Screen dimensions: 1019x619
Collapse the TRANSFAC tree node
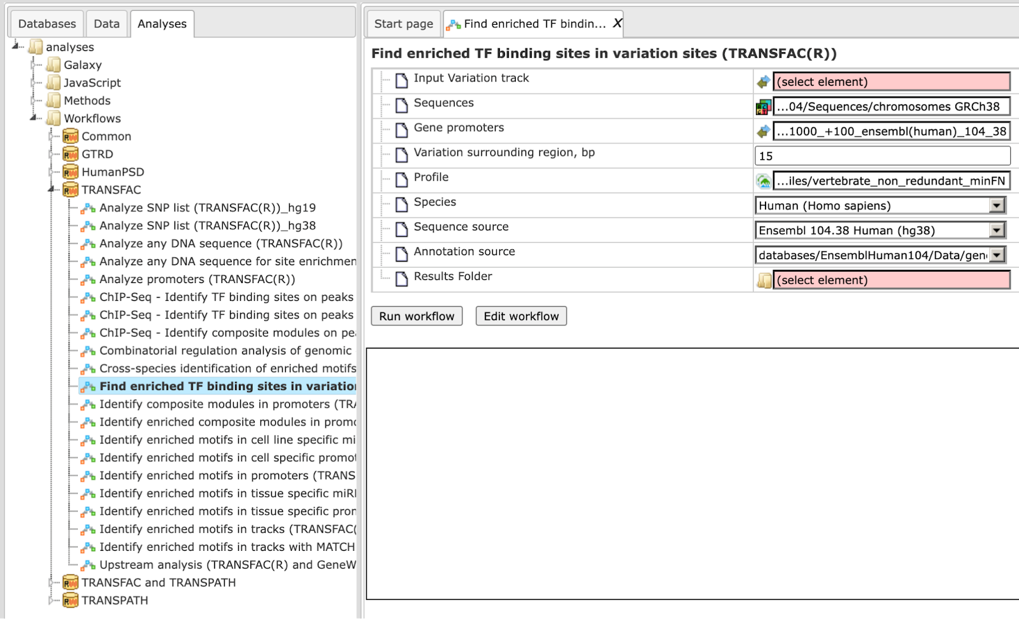(52, 189)
